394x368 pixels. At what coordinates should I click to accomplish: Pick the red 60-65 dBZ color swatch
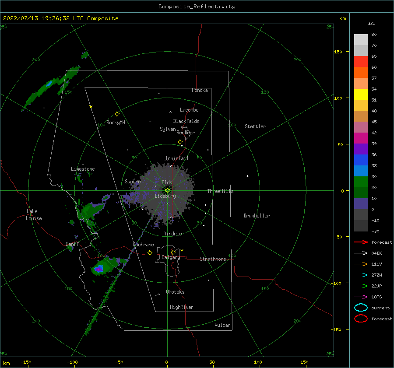(361, 62)
